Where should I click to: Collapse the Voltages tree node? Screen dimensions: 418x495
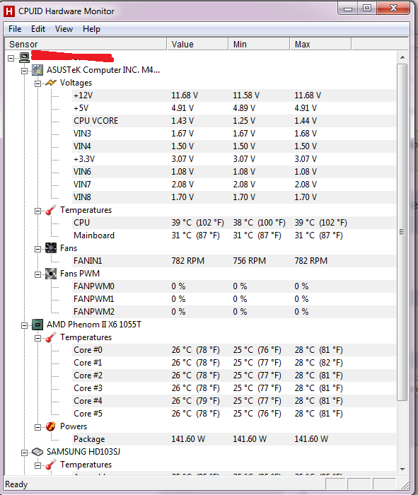[37, 83]
